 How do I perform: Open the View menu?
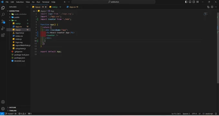(x=28, y=2)
